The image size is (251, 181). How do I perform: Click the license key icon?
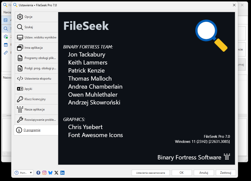pos(20,99)
